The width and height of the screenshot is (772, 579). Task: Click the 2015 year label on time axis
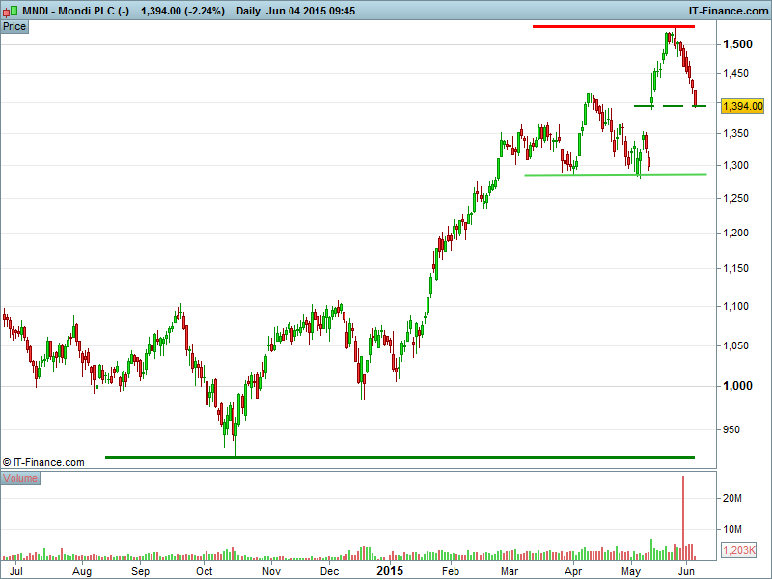[390, 571]
